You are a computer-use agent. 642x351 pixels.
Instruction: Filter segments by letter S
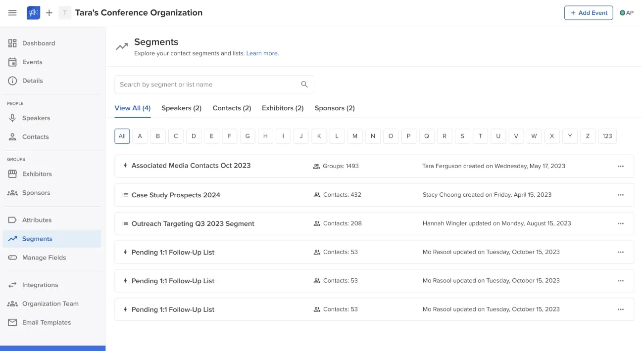[x=462, y=136]
